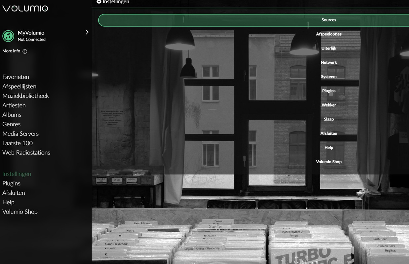Click the Instellingen gear icon in header
This screenshot has height=264, width=409.
click(99, 2)
